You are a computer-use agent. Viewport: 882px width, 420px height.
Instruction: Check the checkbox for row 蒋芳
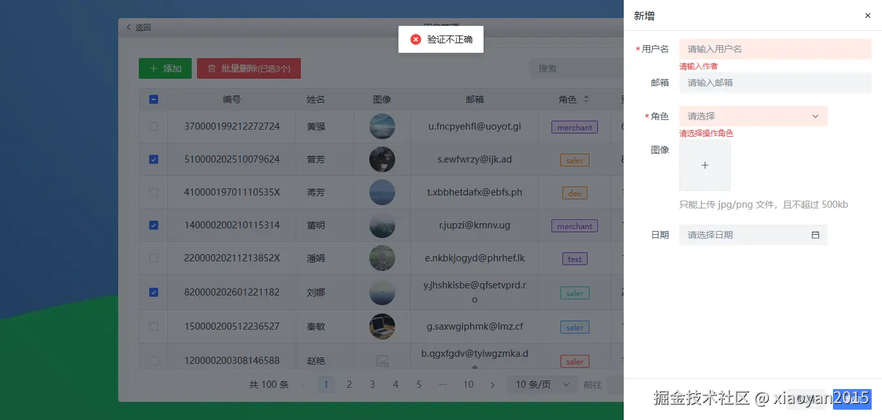pyautogui.click(x=154, y=192)
